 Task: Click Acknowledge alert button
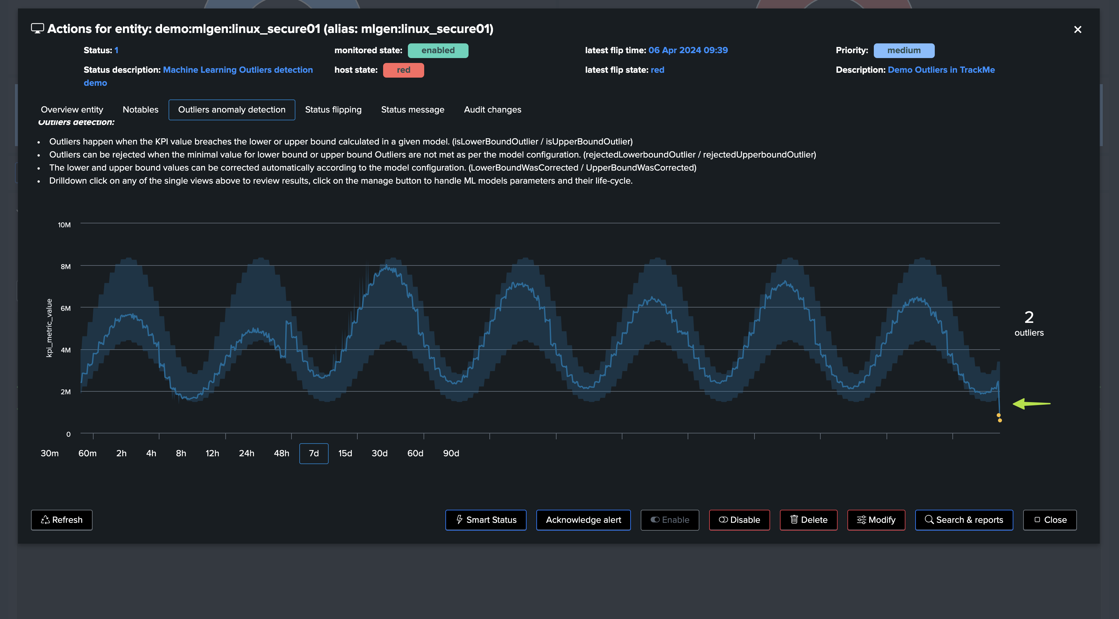[x=583, y=520]
